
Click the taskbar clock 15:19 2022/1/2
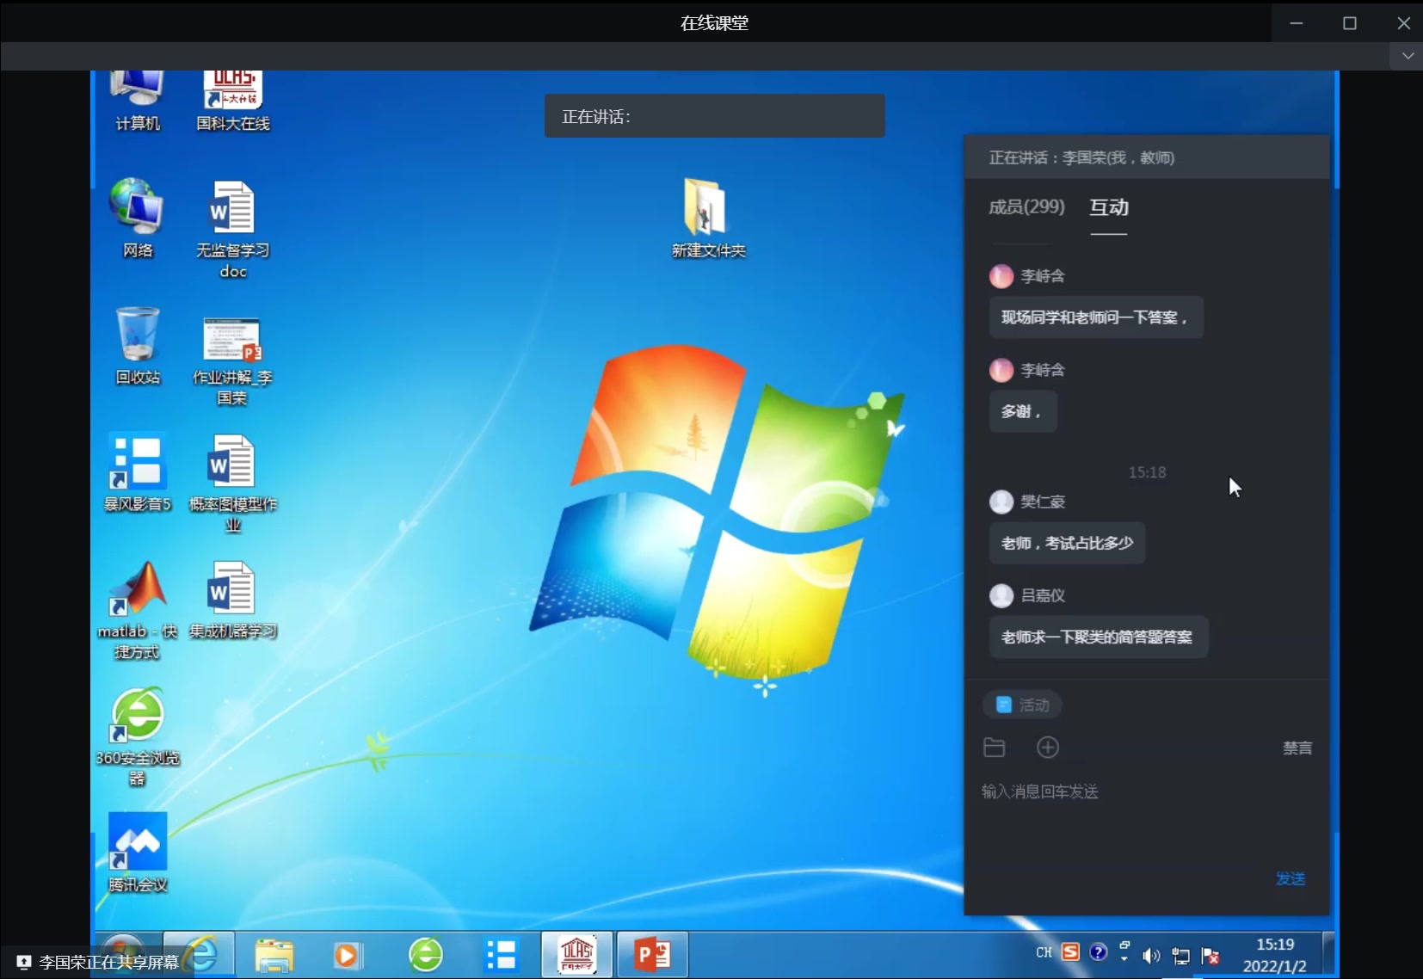1274,955
